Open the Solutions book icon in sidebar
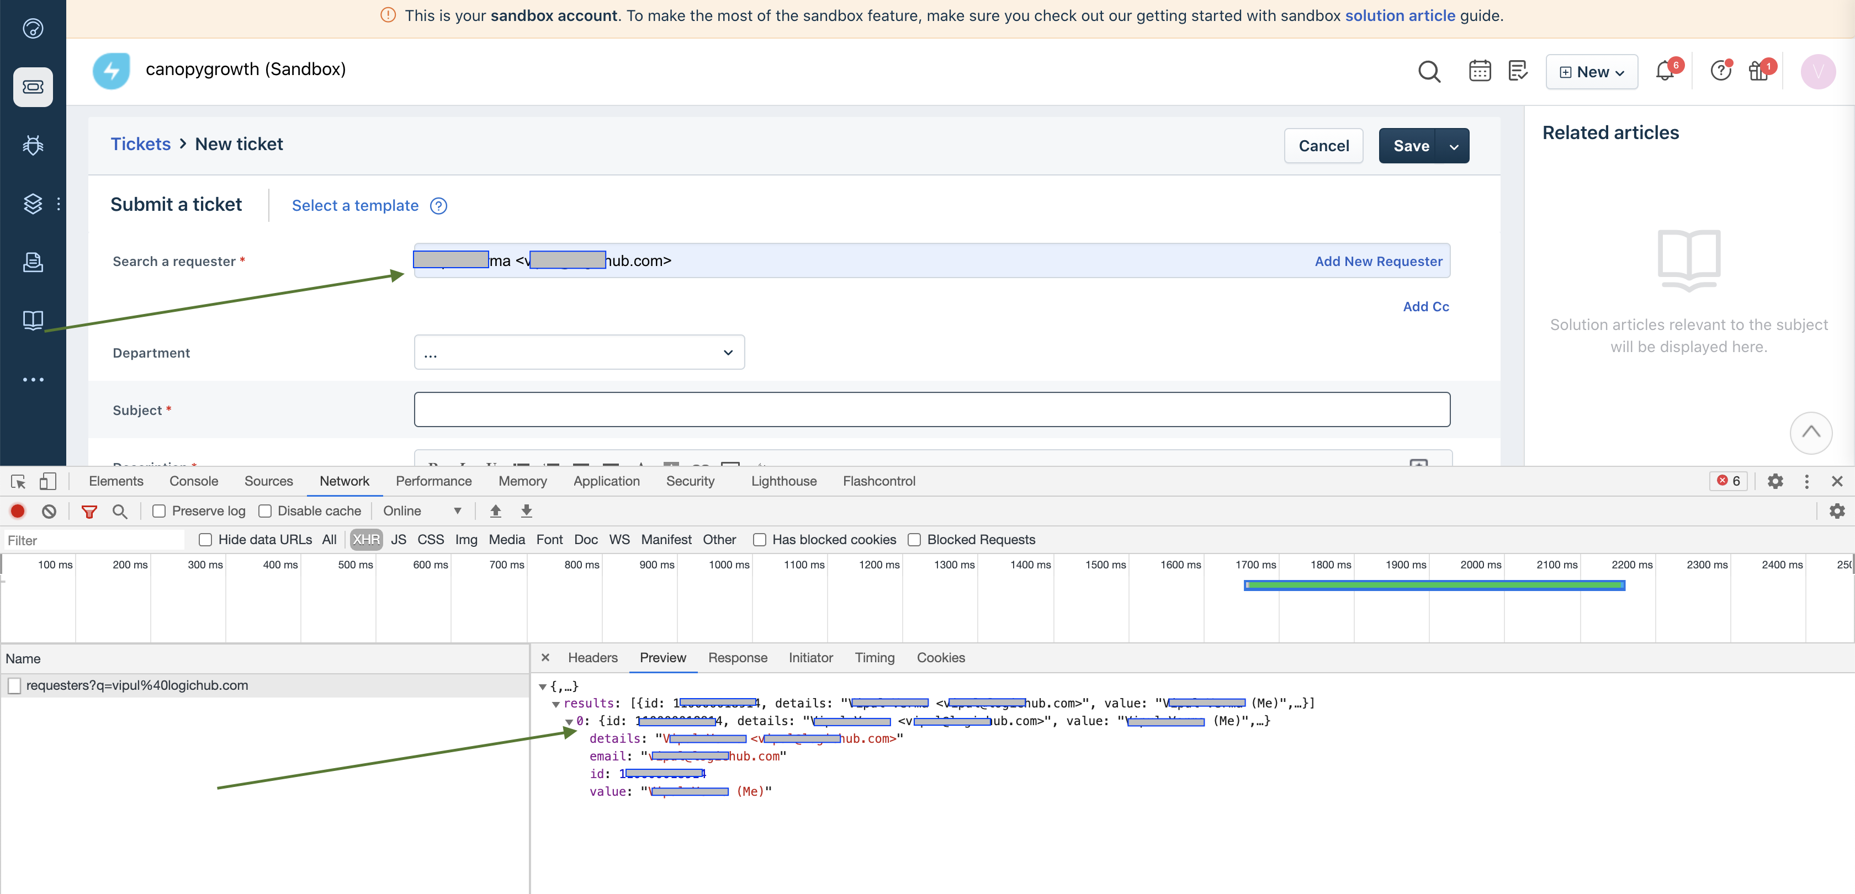The width and height of the screenshot is (1855, 894). (x=33, y=320)
